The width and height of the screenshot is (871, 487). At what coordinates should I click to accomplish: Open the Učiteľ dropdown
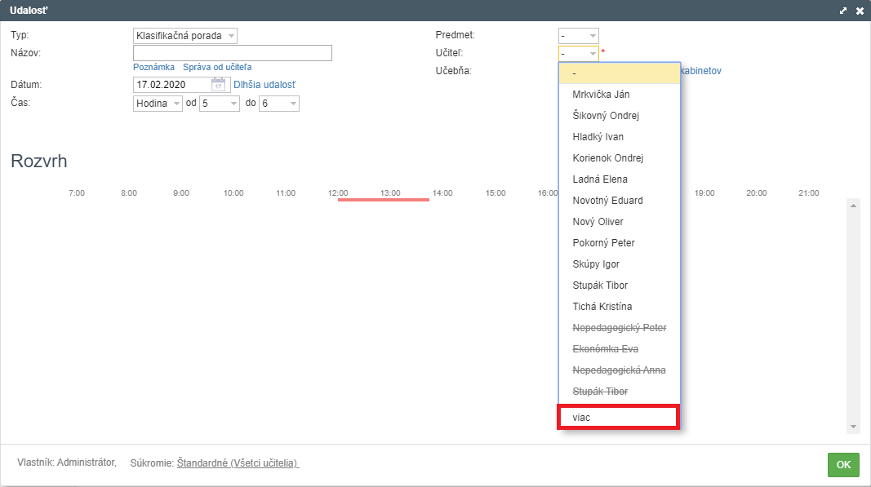(578, 53)
